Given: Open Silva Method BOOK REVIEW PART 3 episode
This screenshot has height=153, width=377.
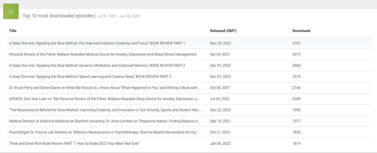Looking at the screenshot, I should (x=90, y=77).
